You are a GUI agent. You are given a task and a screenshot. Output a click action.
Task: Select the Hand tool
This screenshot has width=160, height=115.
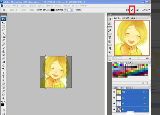pyautogui.click(x=3, y=95)
